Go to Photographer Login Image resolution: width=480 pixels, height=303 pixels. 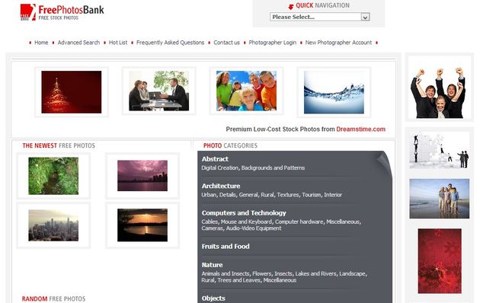click(x=273, y=43)
